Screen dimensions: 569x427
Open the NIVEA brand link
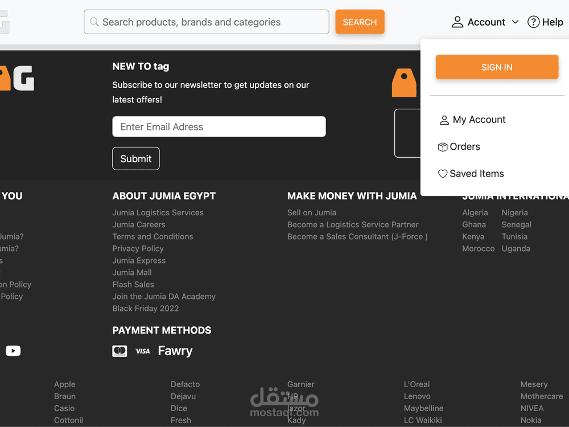[532, 408]
